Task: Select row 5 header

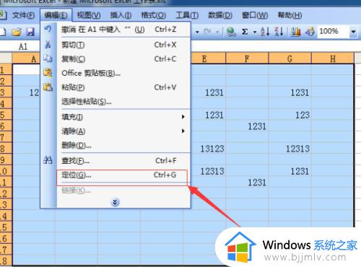Action: pos(6,115)
